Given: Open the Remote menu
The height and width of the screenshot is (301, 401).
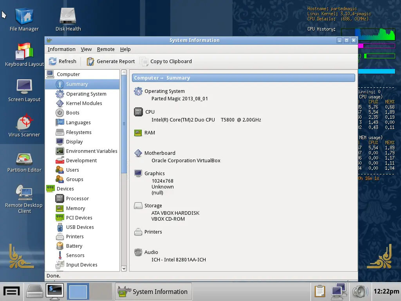Looking at the screenshot, I should coord(106,49).
